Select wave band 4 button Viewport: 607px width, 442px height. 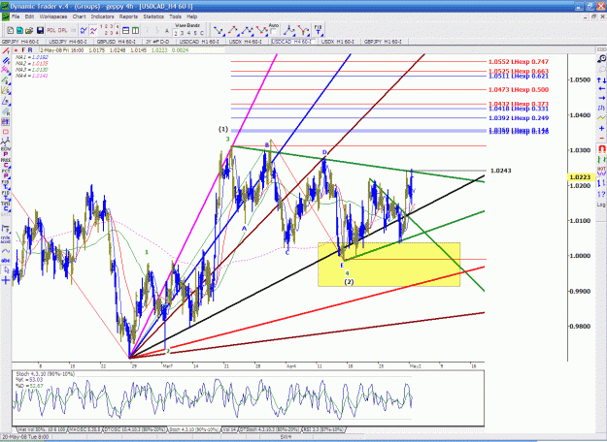188,33
